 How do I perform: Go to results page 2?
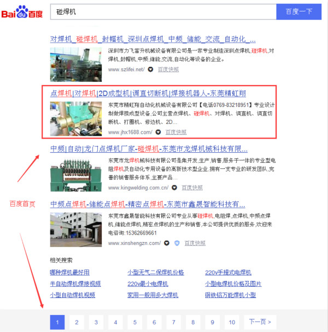pyautogui.click(x=77, y=322)
